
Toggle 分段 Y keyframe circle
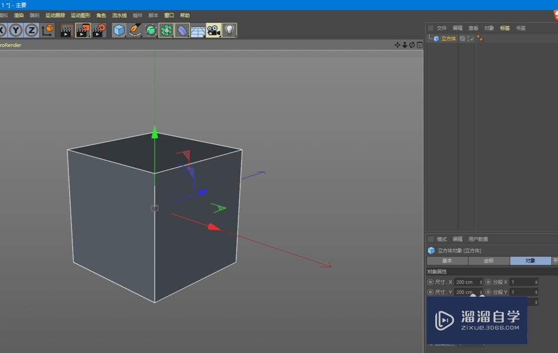click(x=488, y=292)
